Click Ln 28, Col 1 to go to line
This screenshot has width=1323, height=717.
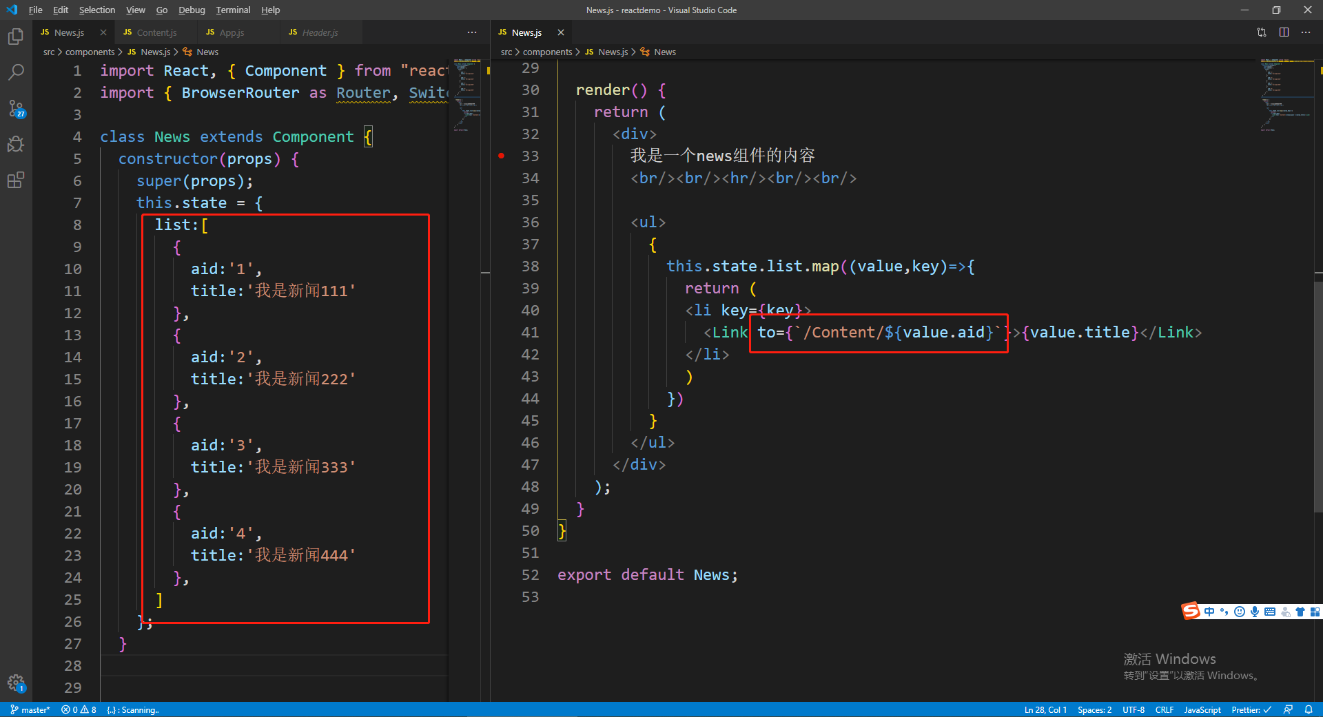[x=1045, y=709]
